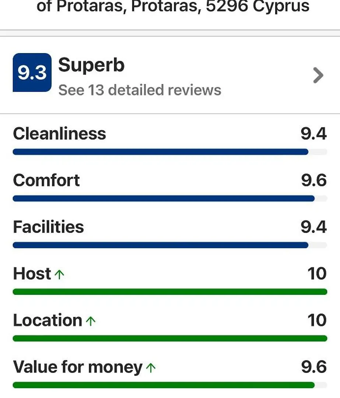Click the green Location rating bar

tap(170, 338)
